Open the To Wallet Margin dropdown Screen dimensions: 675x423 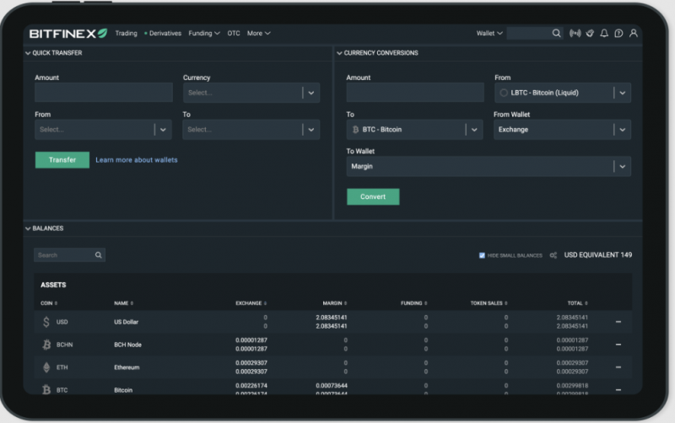click(622, 167)
